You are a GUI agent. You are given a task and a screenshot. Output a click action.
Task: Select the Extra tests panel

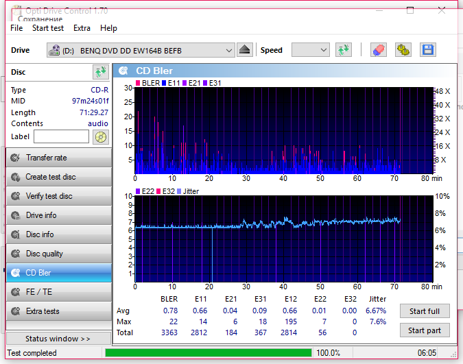tap(58, 311)
